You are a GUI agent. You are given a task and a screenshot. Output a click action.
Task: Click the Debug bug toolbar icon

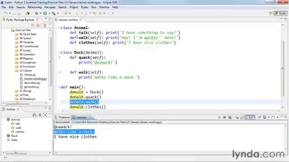point(37,13)
